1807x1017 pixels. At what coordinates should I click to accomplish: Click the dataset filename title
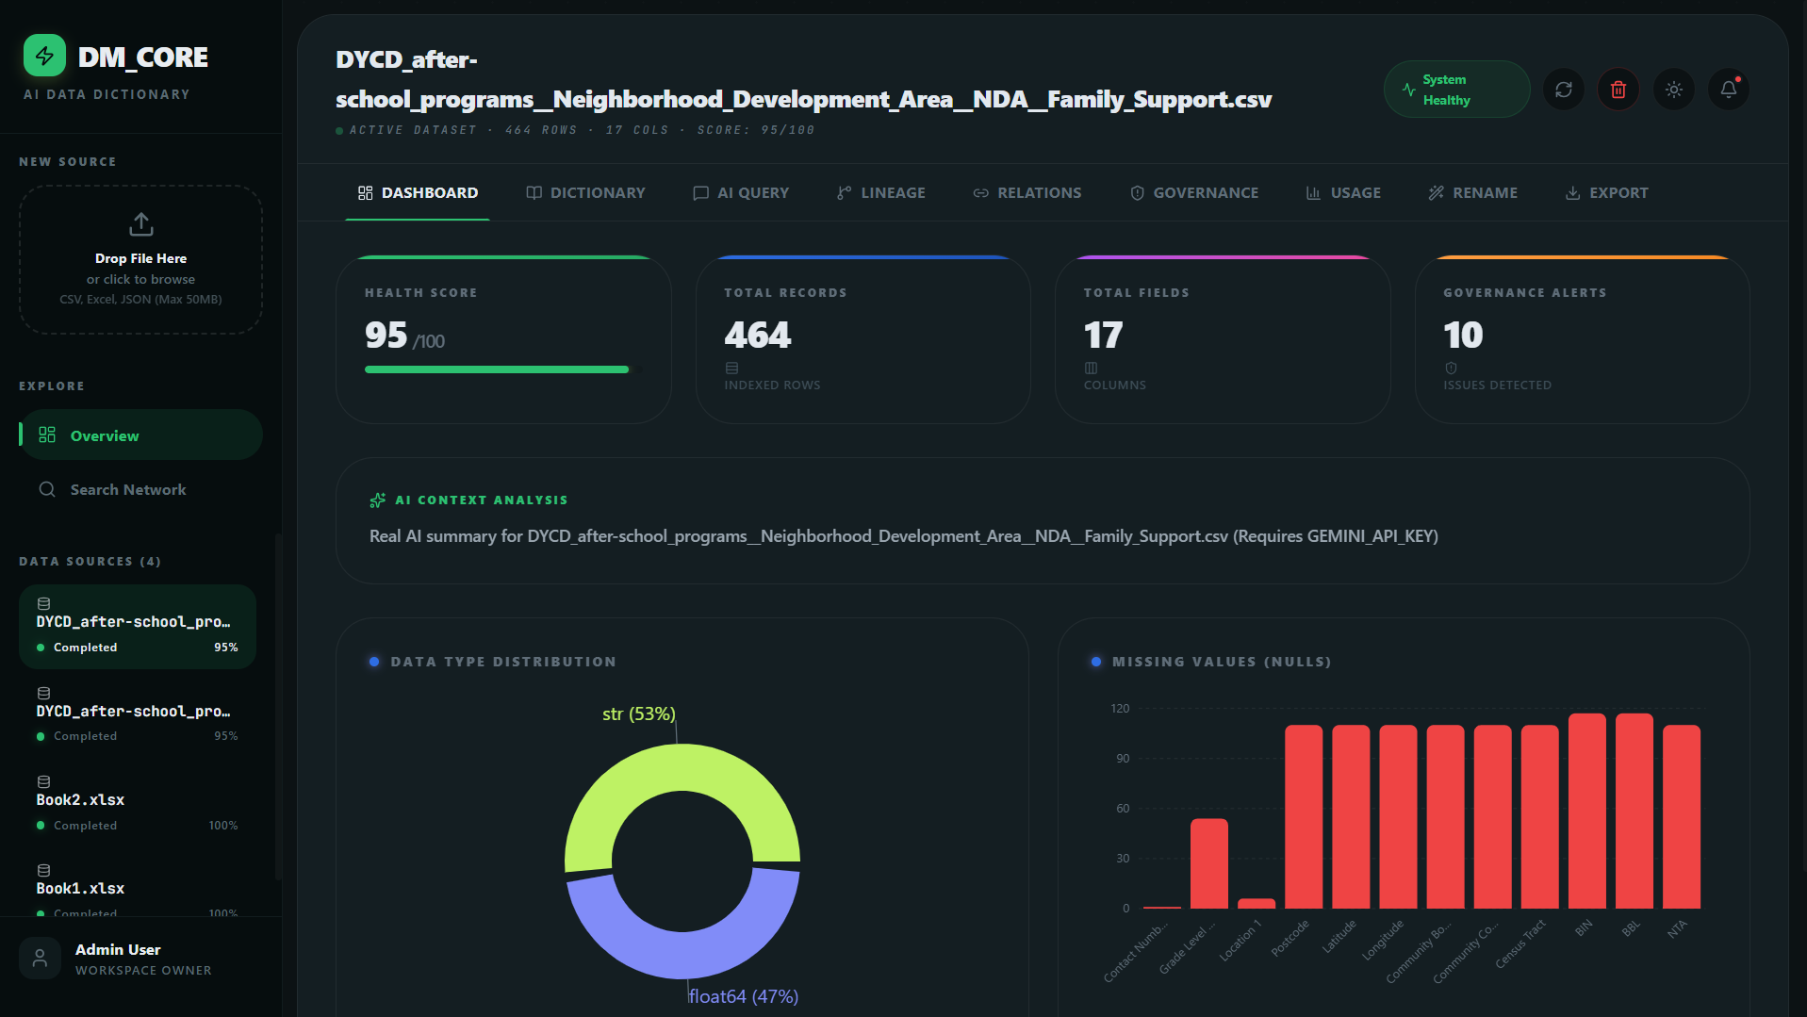tap(804, 79)
